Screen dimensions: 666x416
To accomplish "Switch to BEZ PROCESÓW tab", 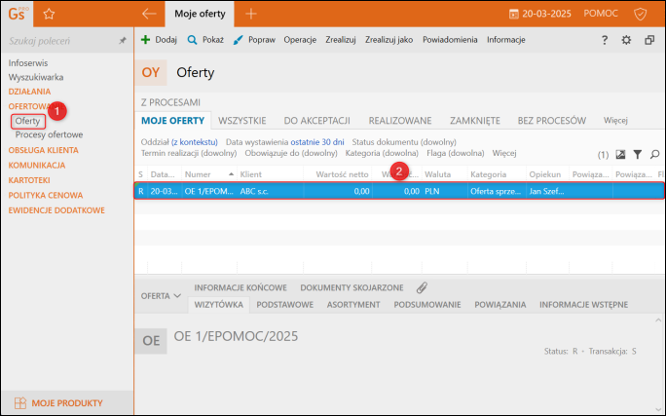I will point(552,121).
